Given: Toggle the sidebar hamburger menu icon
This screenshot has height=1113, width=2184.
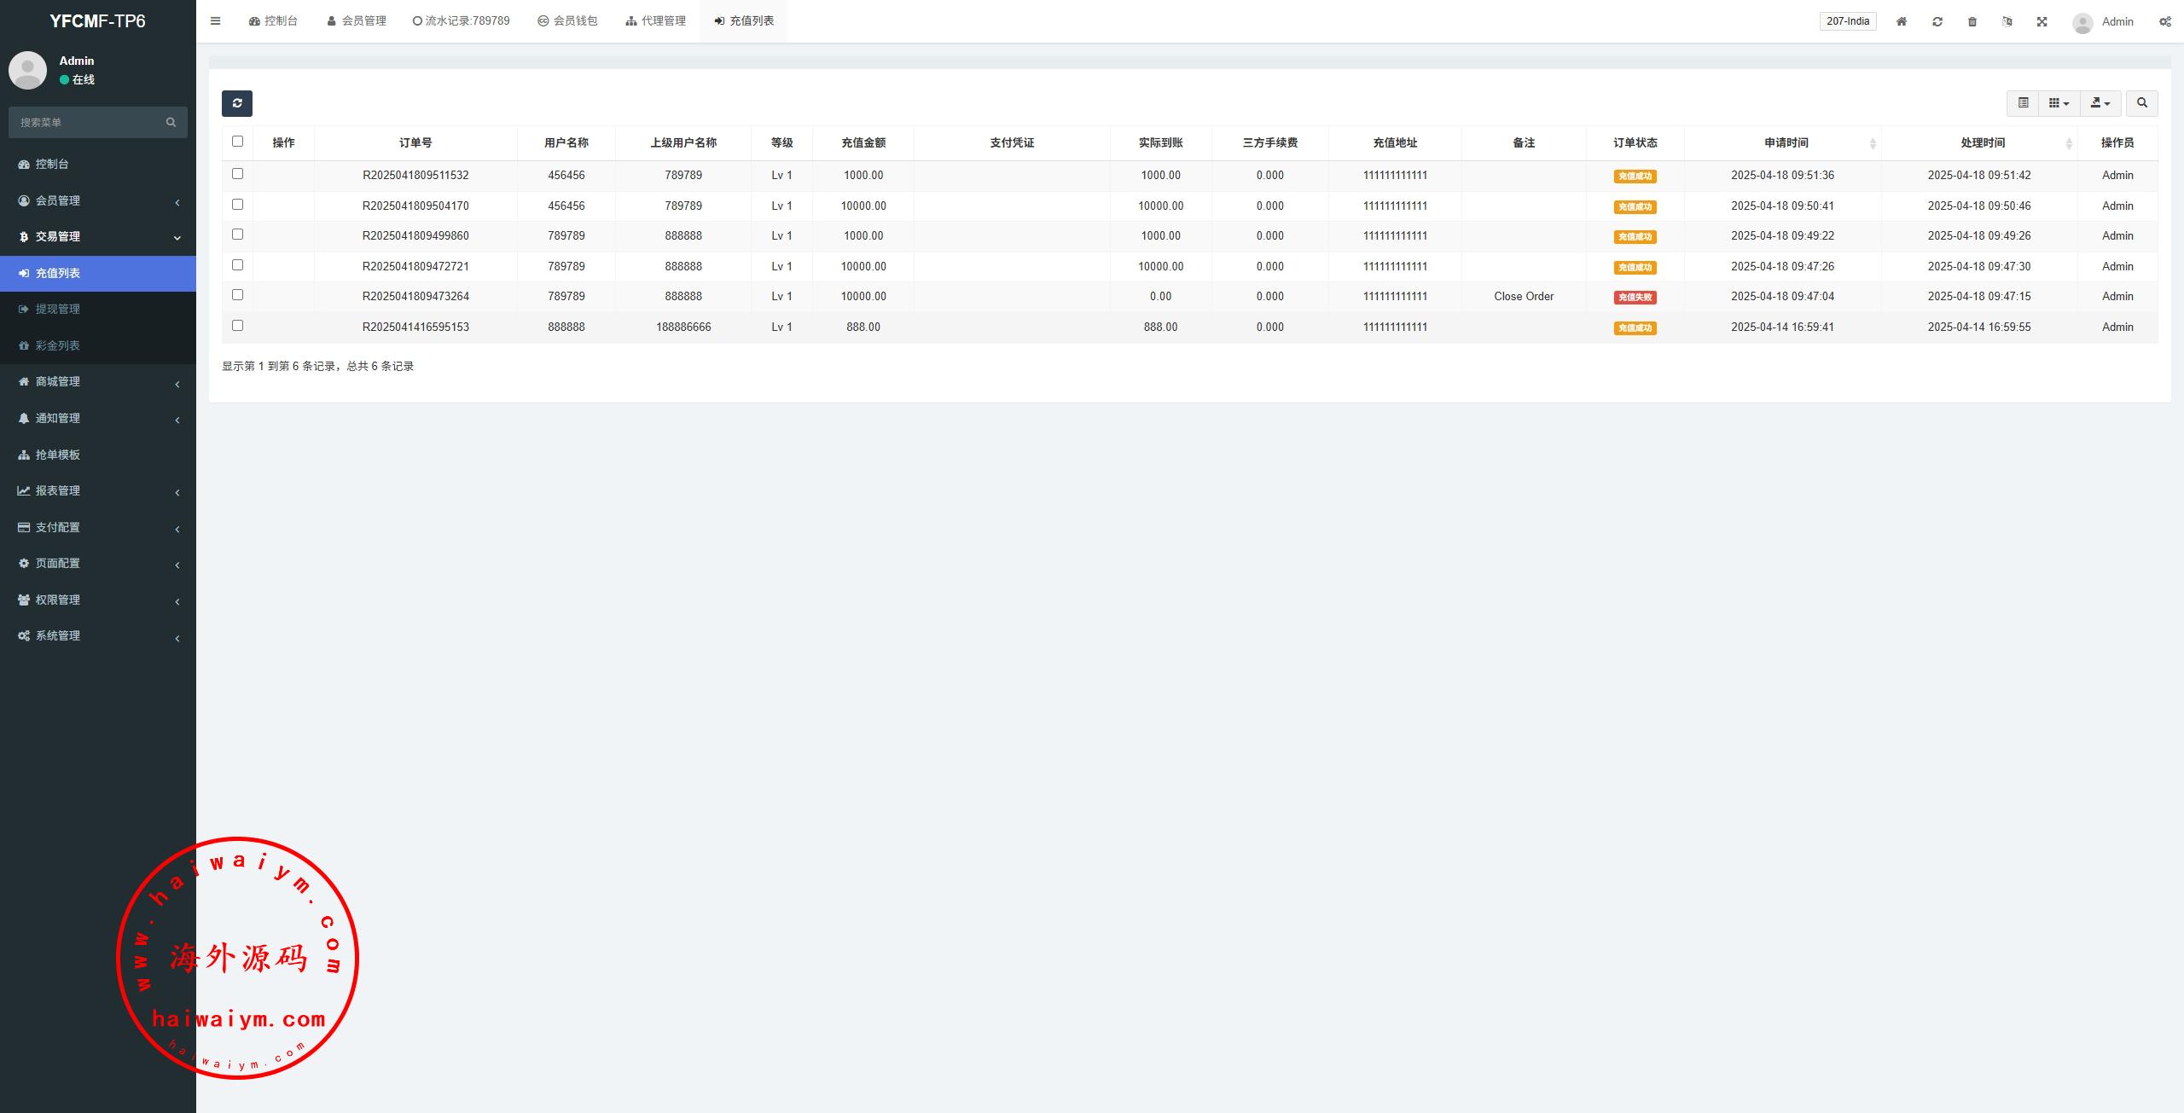Looking at the screenshot, I should (x=216, y=21).
